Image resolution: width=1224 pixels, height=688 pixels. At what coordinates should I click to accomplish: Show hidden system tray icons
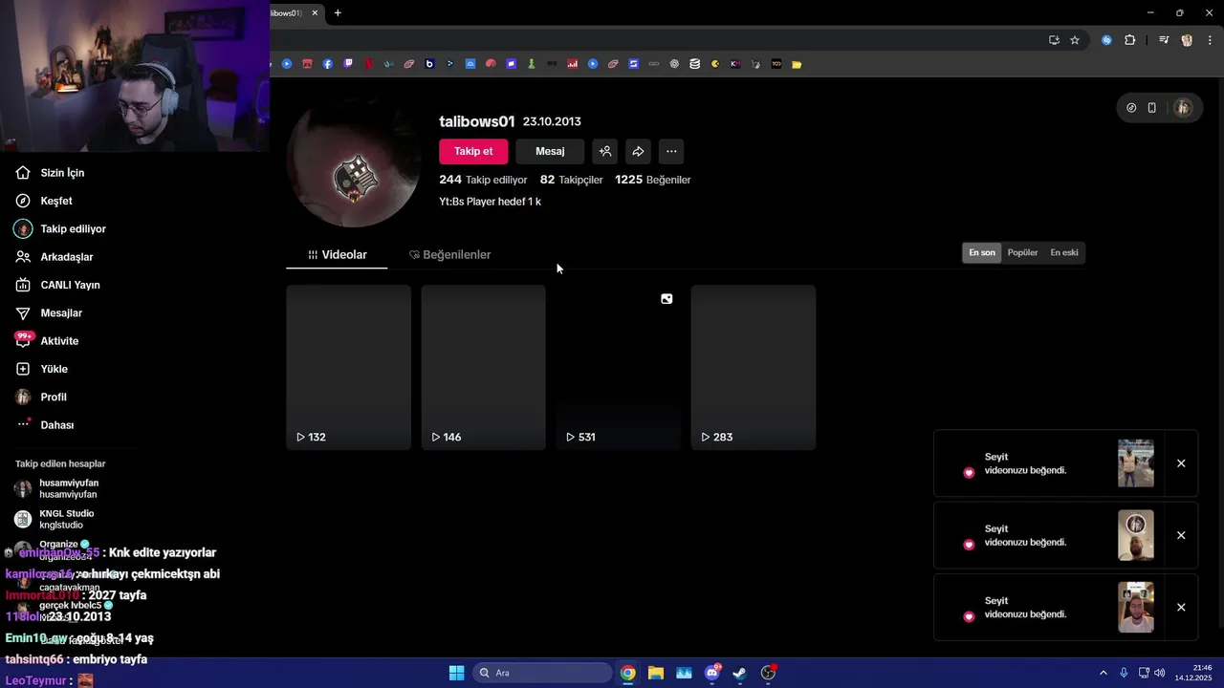pos(1103,673)
